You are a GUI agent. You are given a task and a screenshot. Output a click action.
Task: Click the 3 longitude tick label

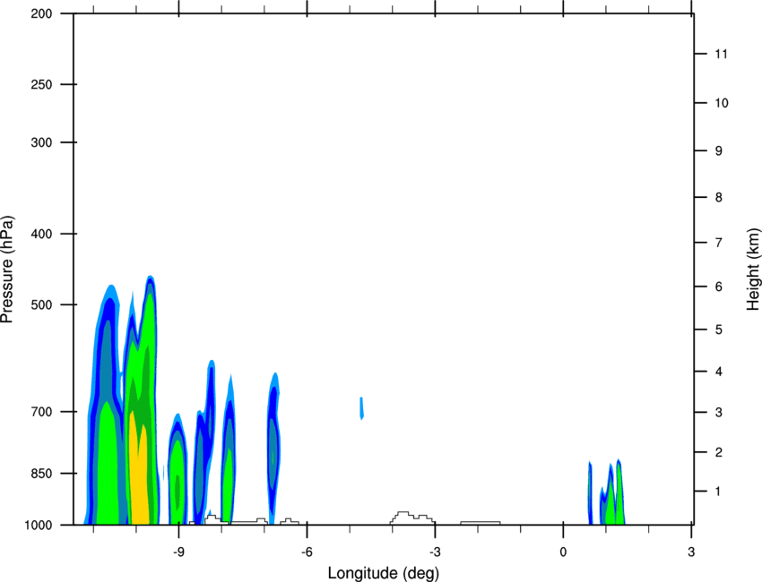coord(691,552)
